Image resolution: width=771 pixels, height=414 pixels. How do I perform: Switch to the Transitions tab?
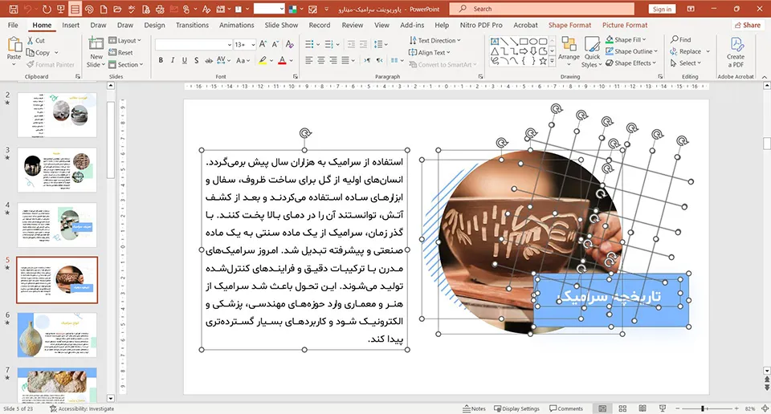click(192, 25)
